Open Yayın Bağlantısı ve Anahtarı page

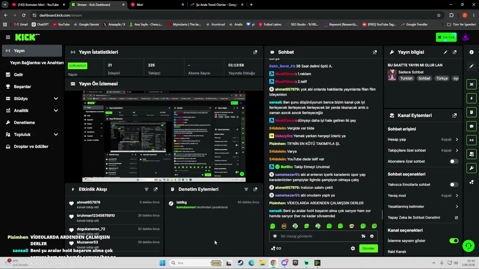(x=37, y=63)
